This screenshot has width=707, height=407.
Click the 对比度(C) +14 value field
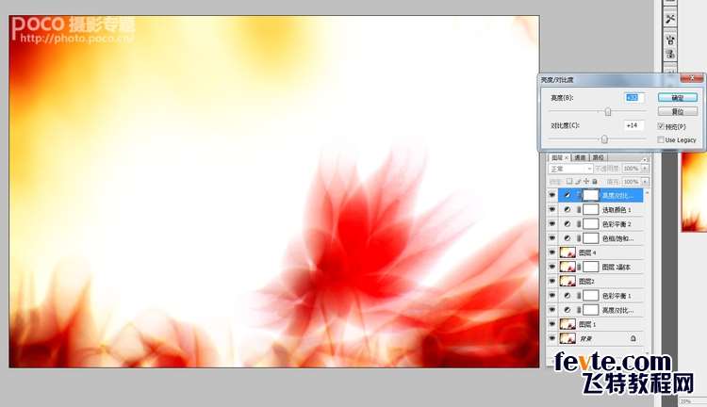tap(633, 125)
